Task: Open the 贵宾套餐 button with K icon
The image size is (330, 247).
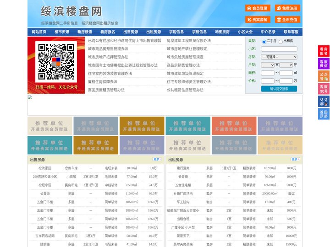Action: 258,20
